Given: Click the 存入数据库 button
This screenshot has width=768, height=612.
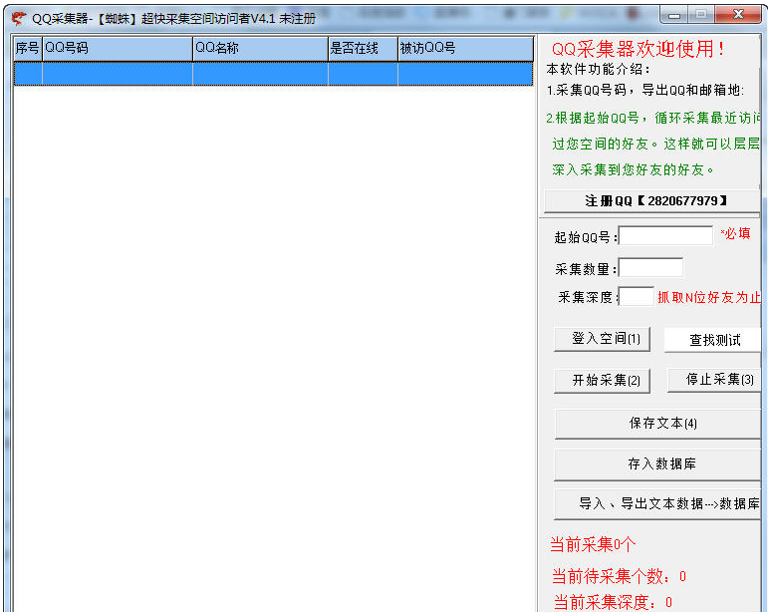Looking at the screenshot, I should coord(657,464).
